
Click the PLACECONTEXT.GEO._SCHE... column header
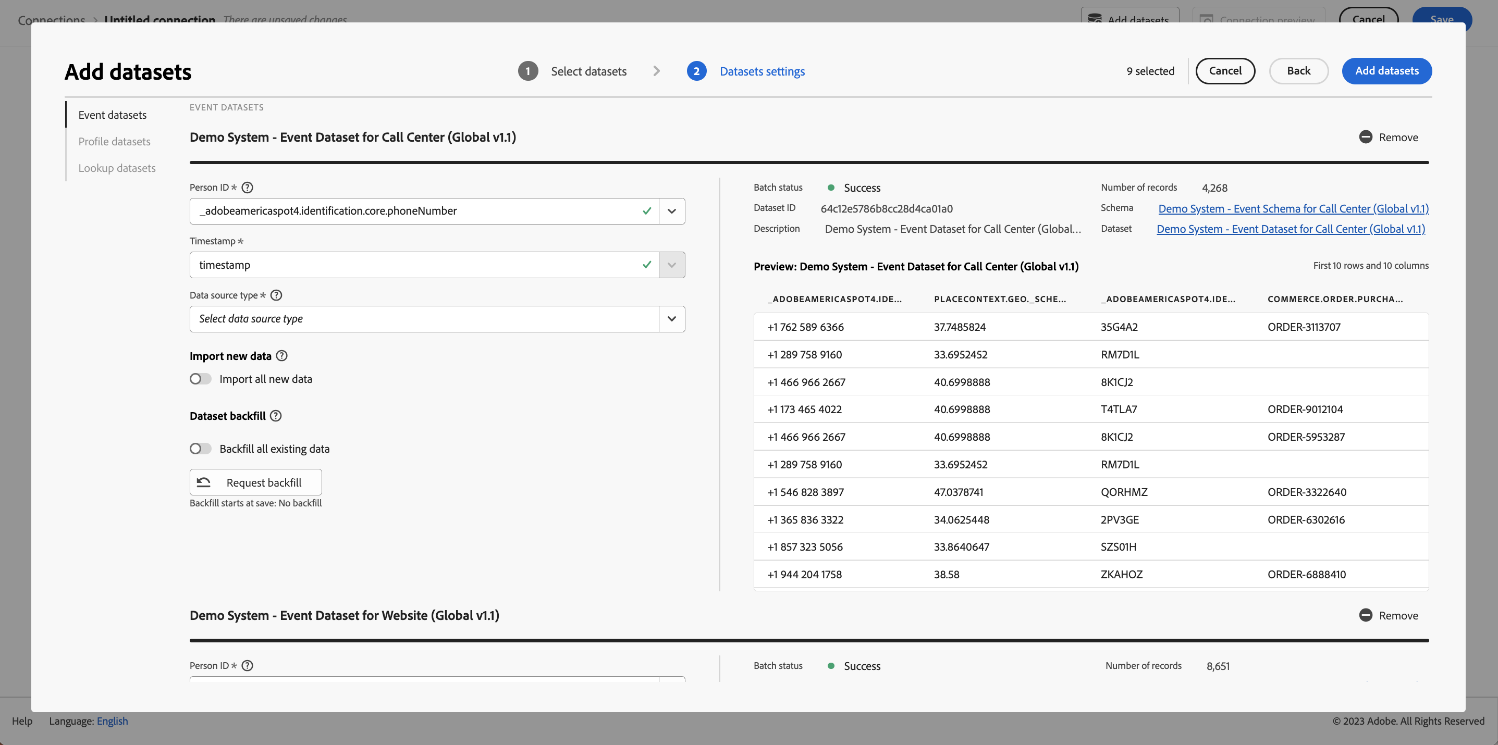(x=1000, y=299)
